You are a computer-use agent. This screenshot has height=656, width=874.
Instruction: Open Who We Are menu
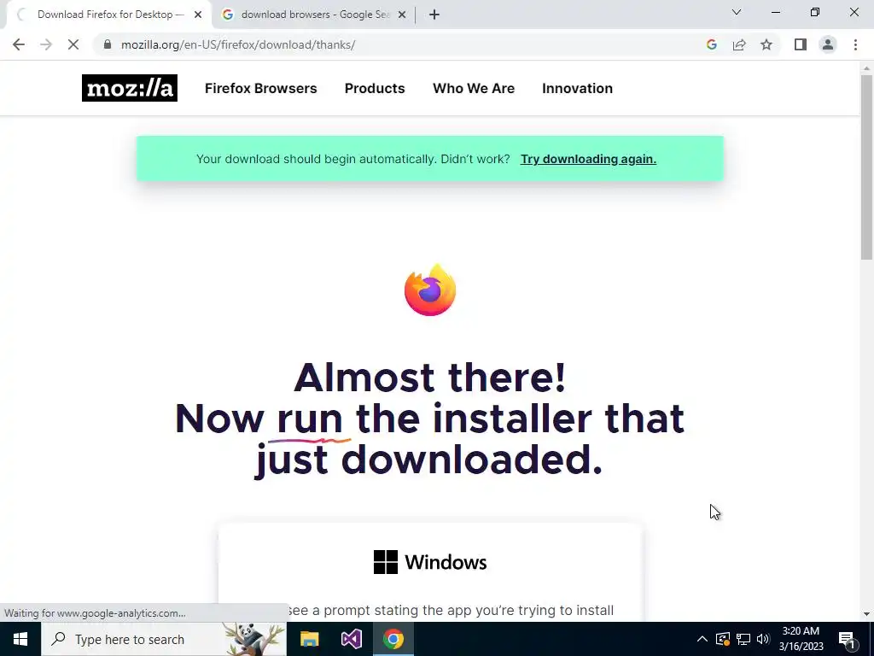point(474,88)
